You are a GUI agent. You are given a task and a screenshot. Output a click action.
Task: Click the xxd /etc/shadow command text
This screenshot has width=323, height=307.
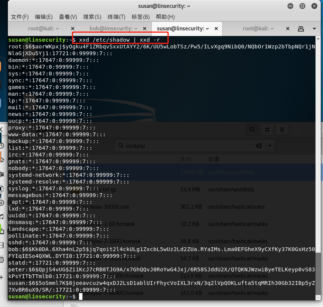coord(120,40)
